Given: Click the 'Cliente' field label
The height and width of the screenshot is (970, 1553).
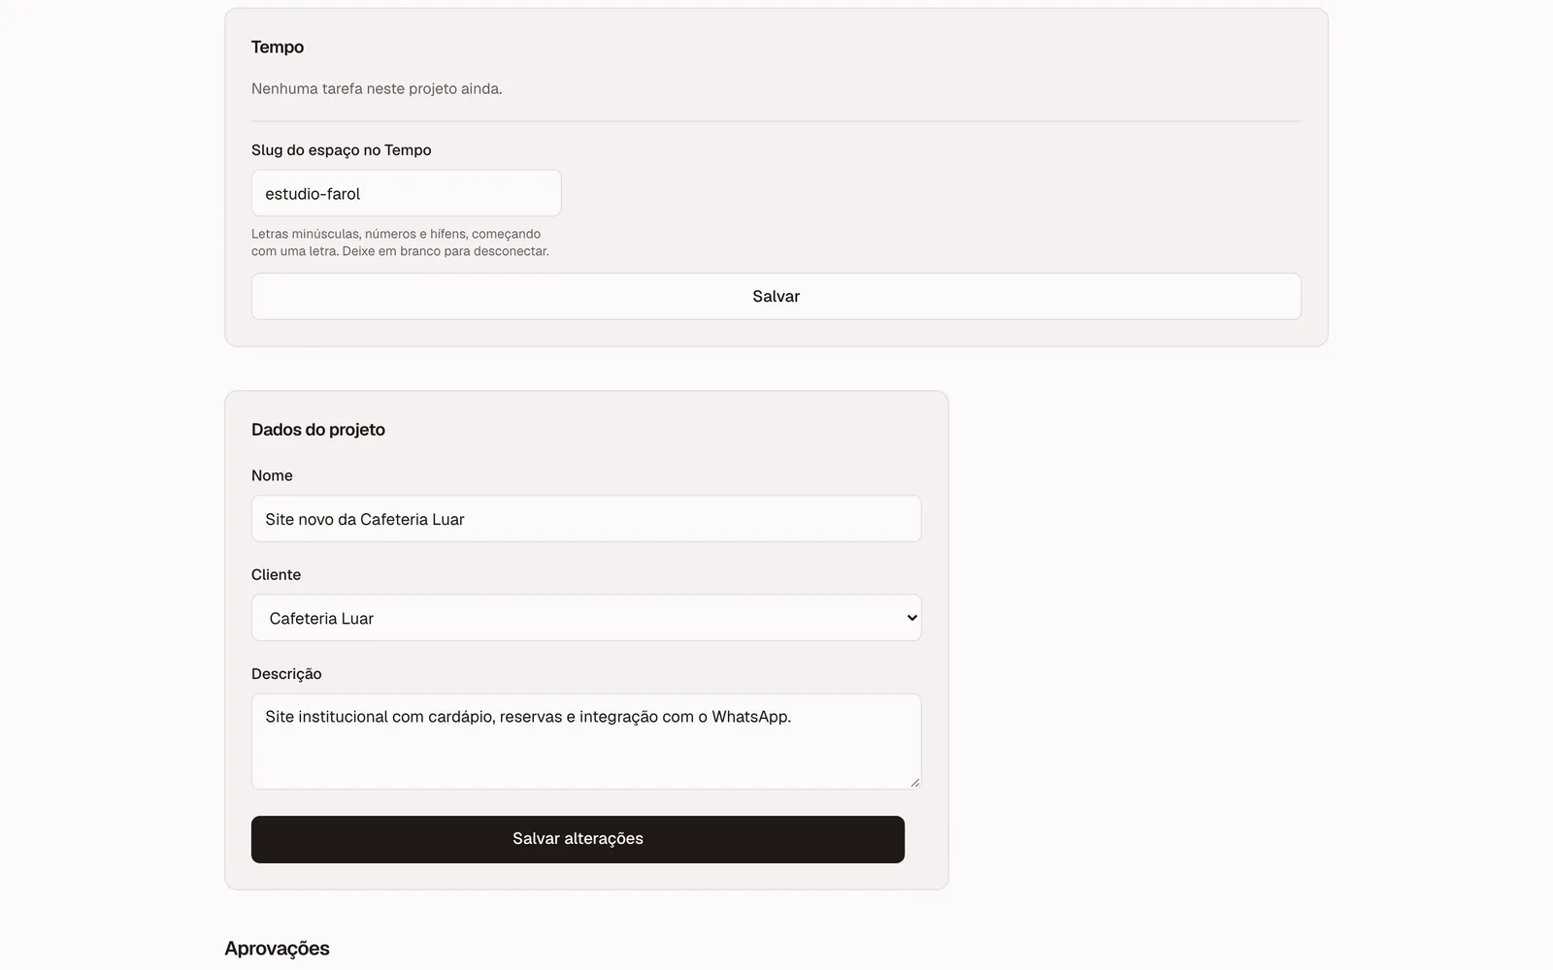Looking at the screenshot, I should (276, 574).
